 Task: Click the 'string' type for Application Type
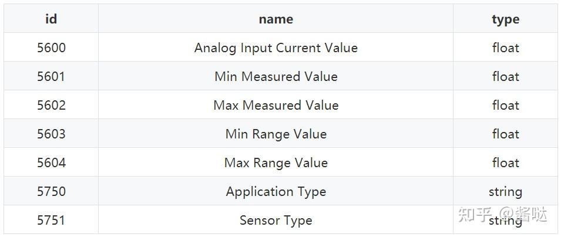coord(505,191)
